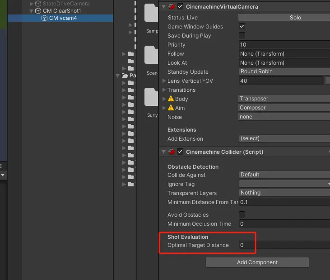Click the CM ClearShot1 cube icon

[x=38, y=11]
